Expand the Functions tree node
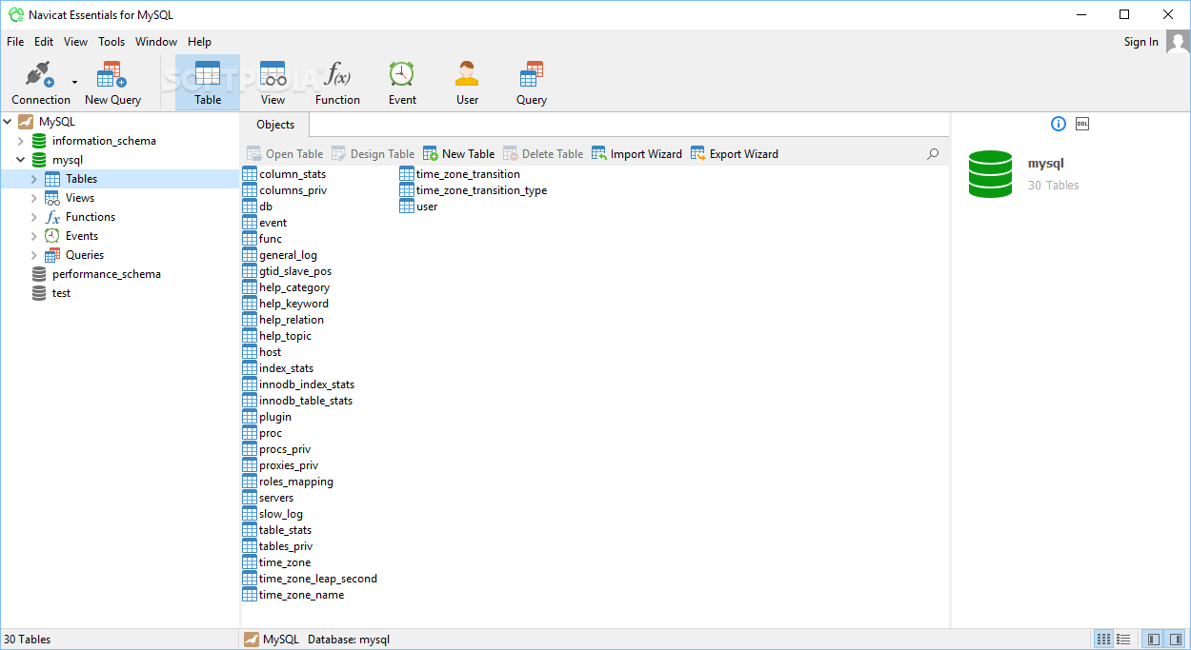The width and height of the screenshot is (1191, 650). pos(34,217)
